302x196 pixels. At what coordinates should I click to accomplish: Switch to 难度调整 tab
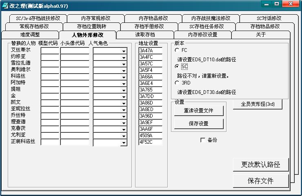coord(30,35)
